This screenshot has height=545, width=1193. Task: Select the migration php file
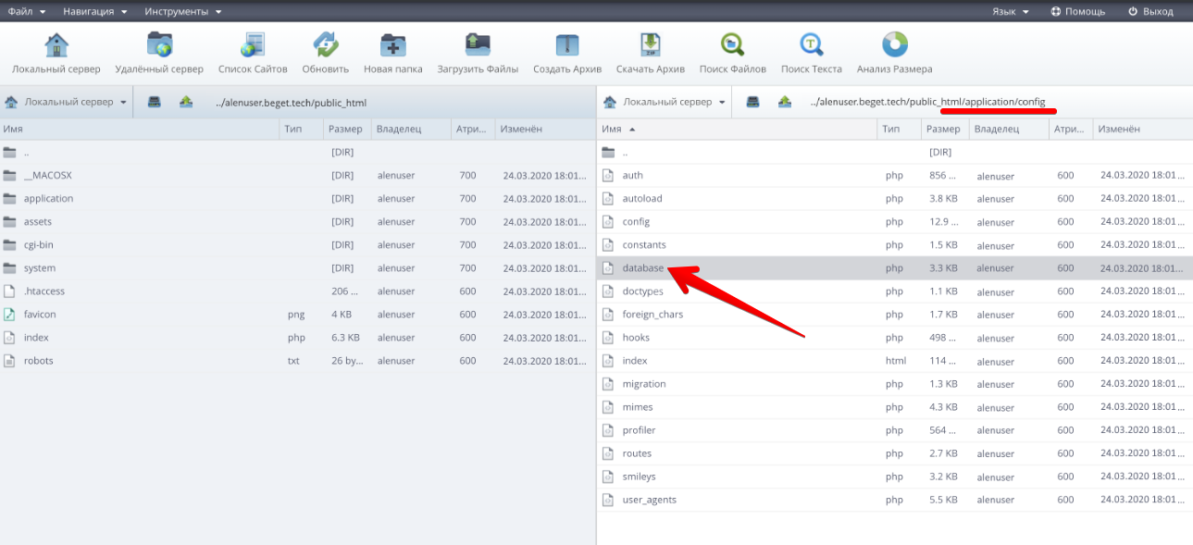point(895,383)
